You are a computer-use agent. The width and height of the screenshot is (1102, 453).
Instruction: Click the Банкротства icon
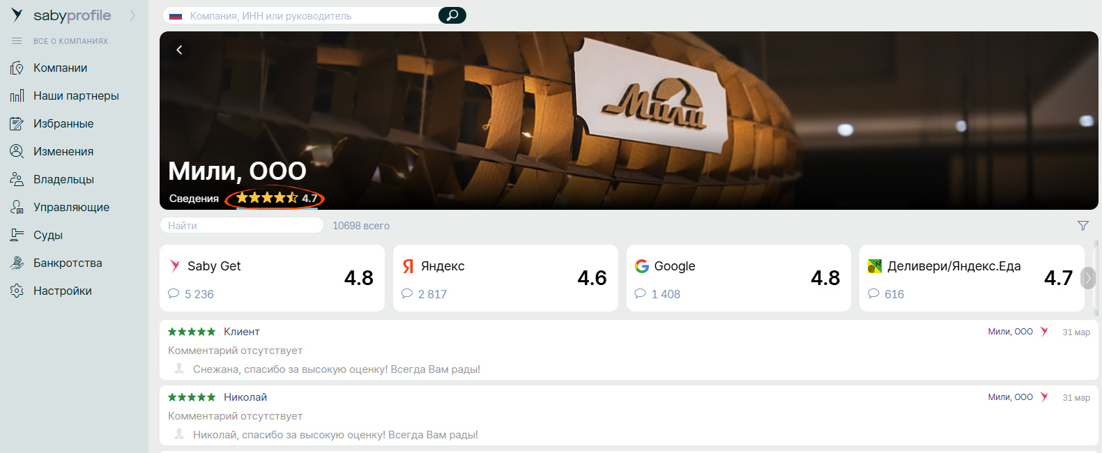click(17, 263)
